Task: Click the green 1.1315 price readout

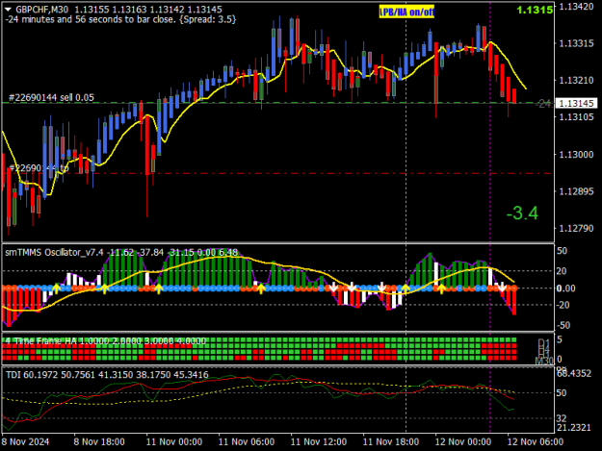Action: point(535,10)
